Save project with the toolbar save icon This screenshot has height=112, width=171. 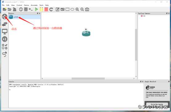coord(15,9)
